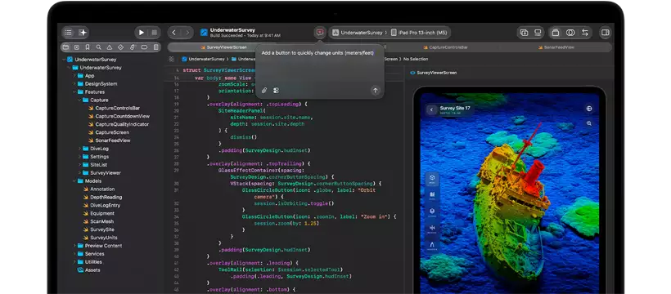Open the SonarFeedView file in navigator

click(x=109, y=140)
